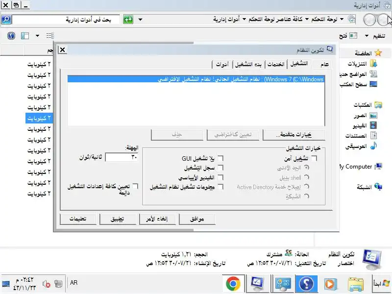Click the control panel icon in the address bar
Image resolution: width=392 pixels, height=294 pixels.
pyautogui.click(x=352, y=19)
